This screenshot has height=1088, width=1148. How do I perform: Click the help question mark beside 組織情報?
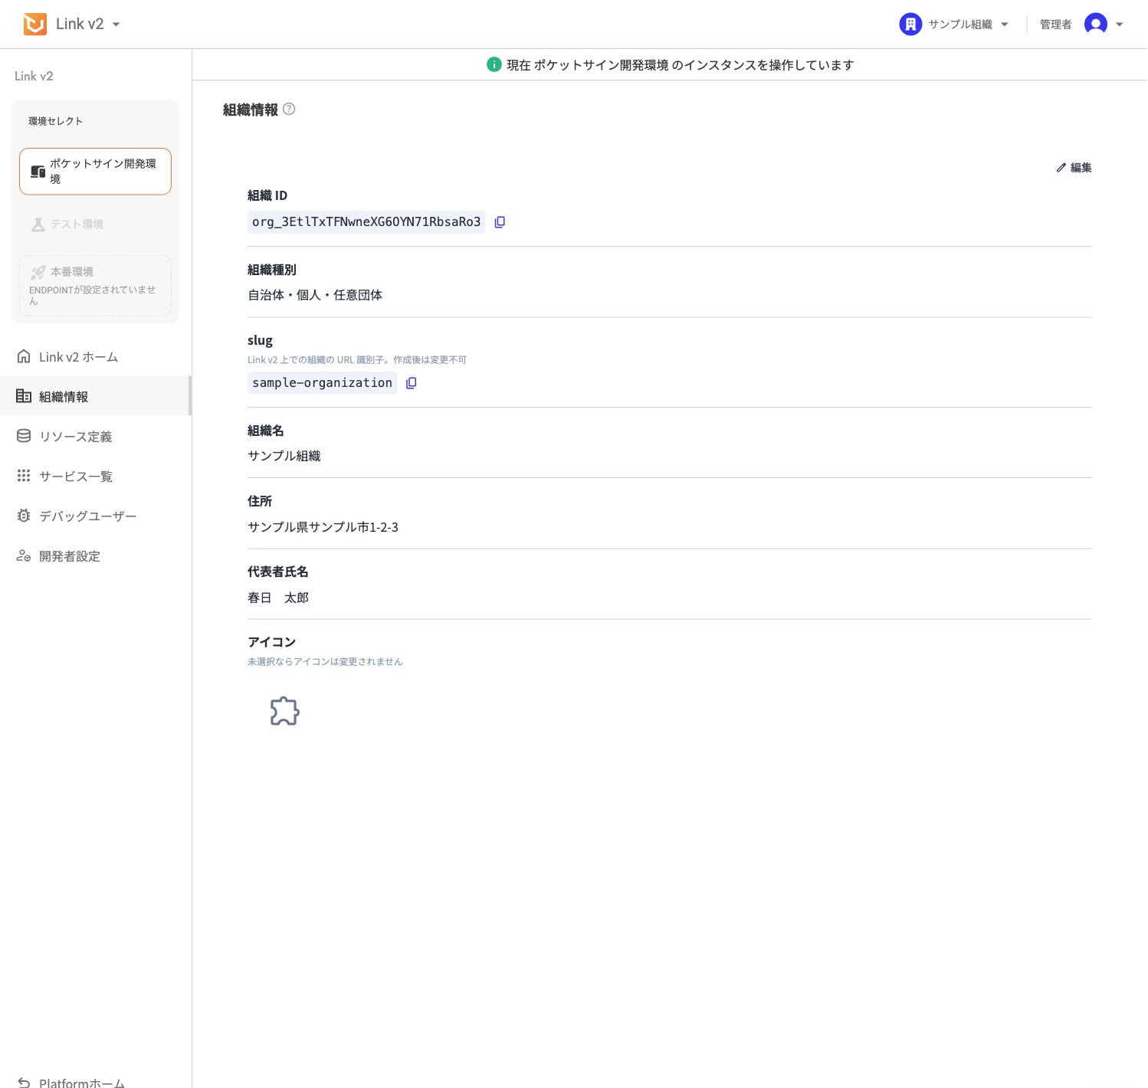coord(289,110)
